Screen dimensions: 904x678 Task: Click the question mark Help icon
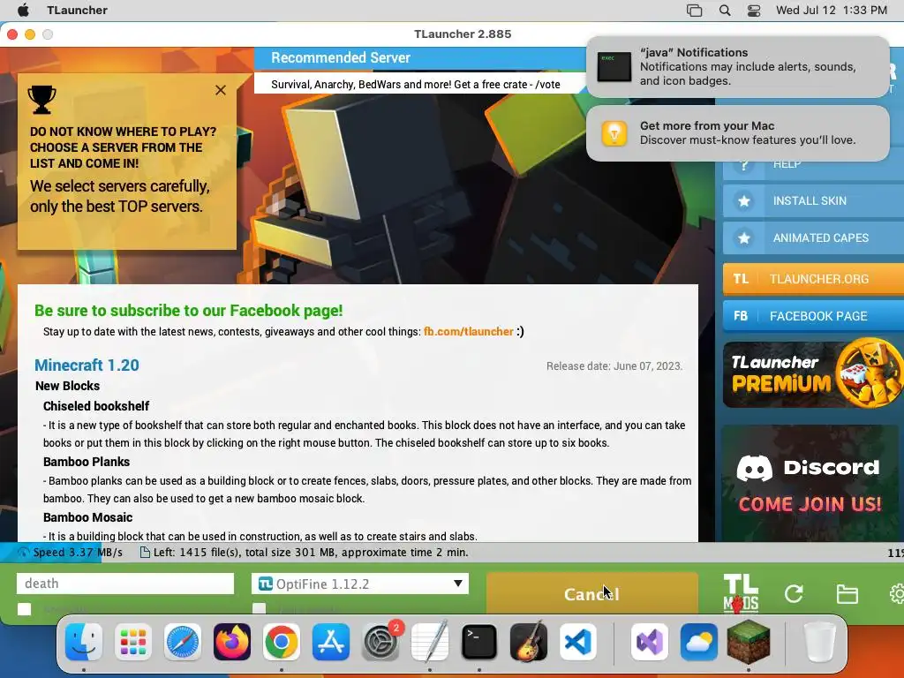click(743, 165)
